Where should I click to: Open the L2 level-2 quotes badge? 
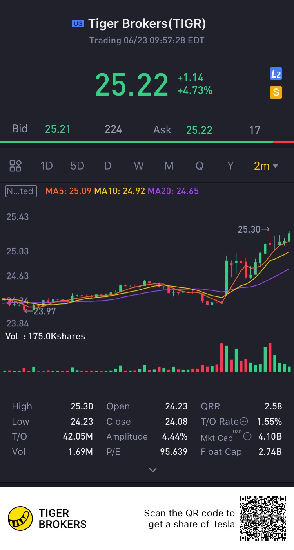coord(276,74)
